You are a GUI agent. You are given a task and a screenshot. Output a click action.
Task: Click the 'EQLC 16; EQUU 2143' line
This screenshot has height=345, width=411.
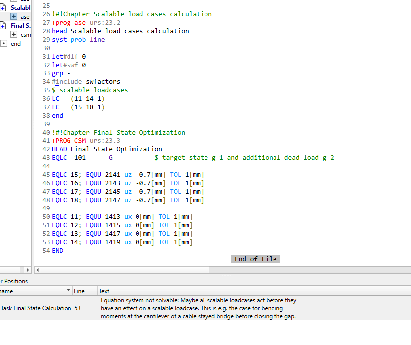128,183
